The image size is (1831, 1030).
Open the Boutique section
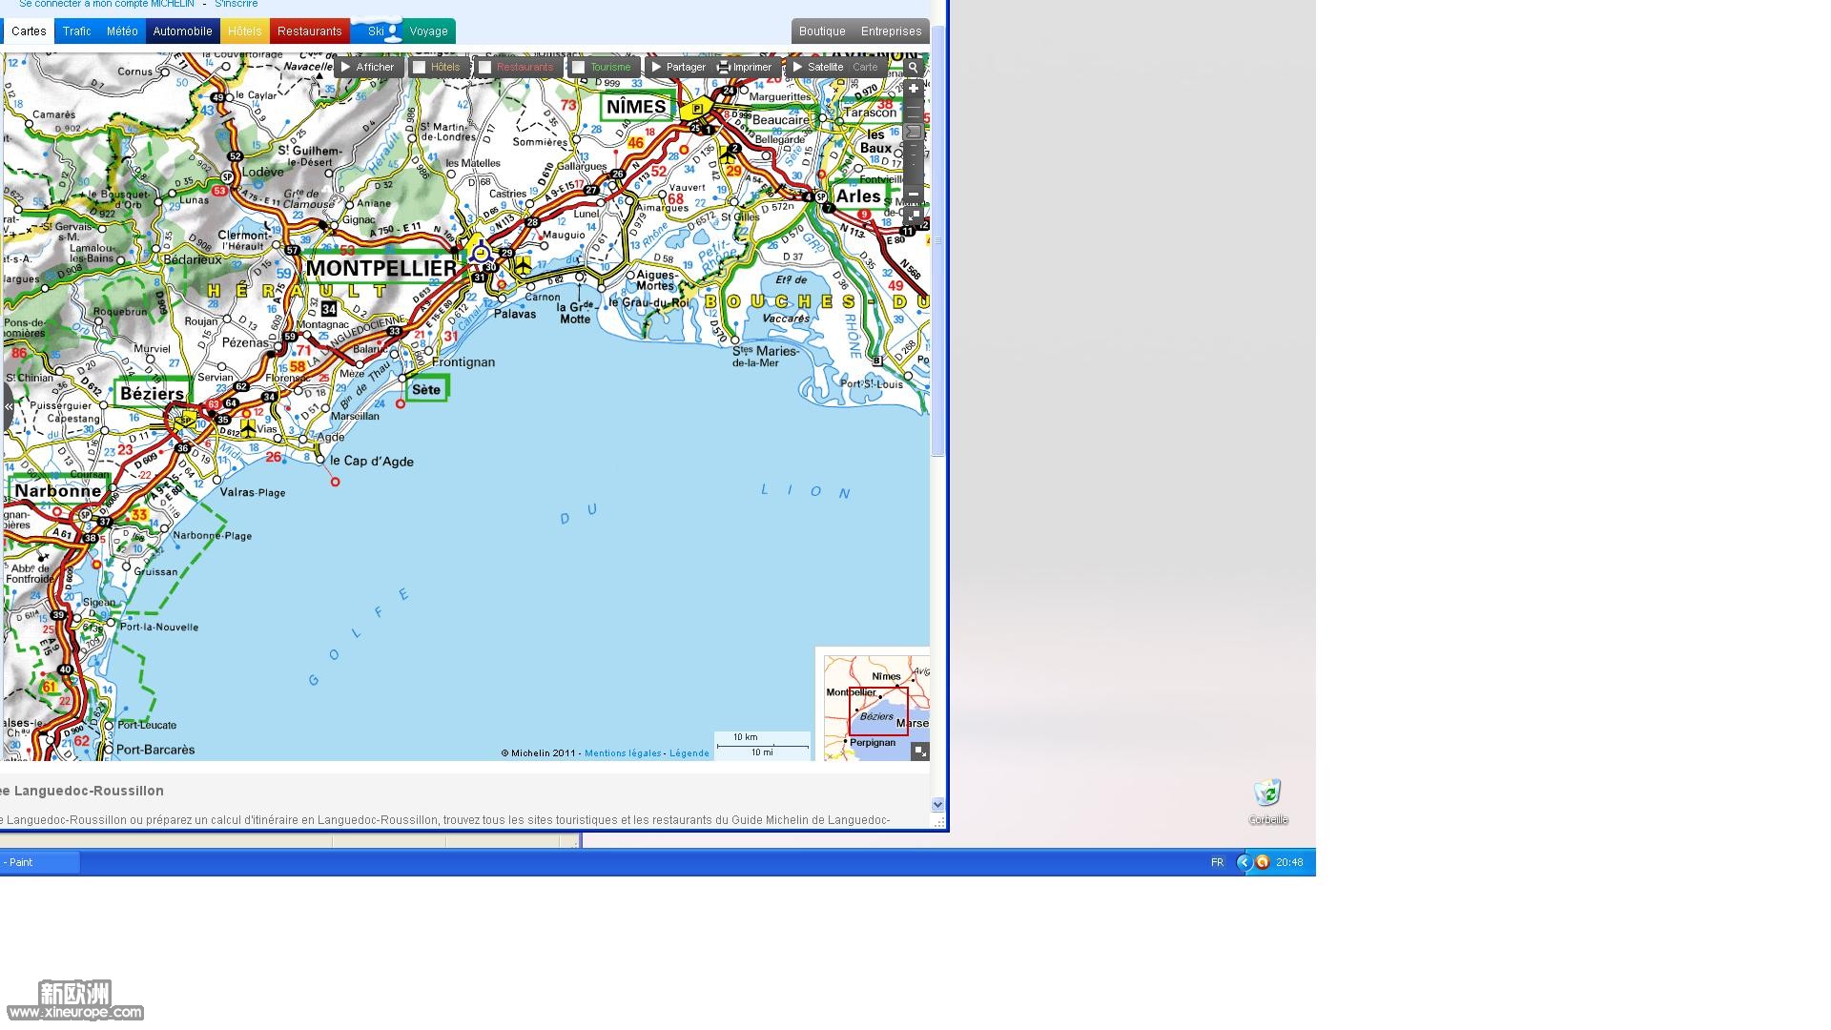pos(822,31)
